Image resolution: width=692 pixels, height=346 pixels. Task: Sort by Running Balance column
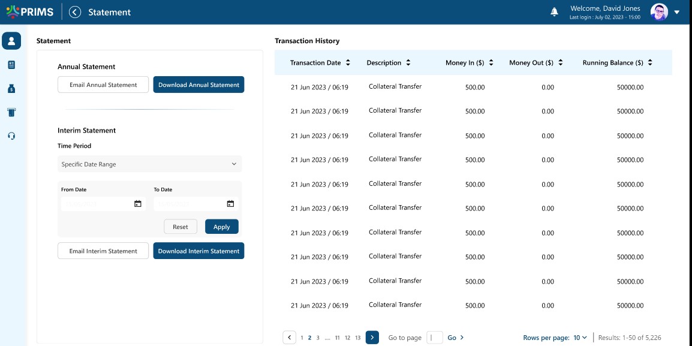click(x=650, y=63)
